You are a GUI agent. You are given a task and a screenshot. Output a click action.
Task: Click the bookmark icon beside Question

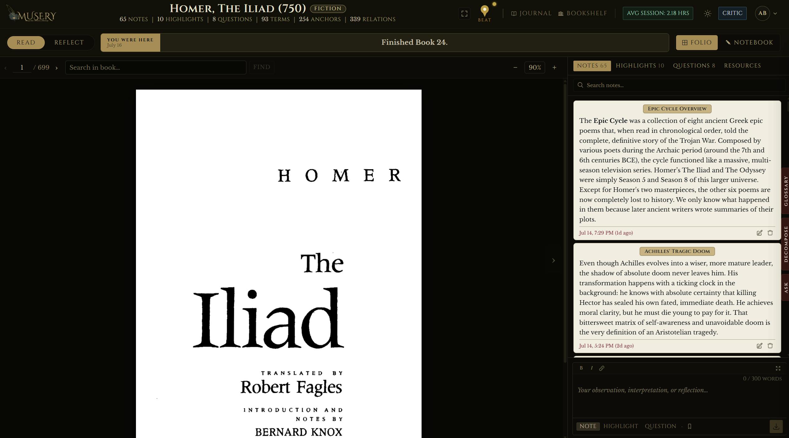tap(689, 426)
